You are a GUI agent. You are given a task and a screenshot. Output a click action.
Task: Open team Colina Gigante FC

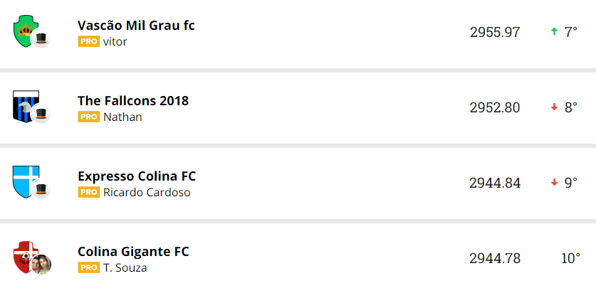tap(133, 252)
